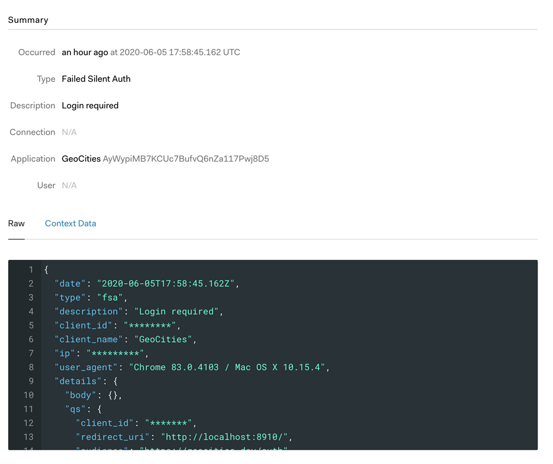Click the JSON "description": "Login required" line
This screenshot has width=553, height=464.
139,312
